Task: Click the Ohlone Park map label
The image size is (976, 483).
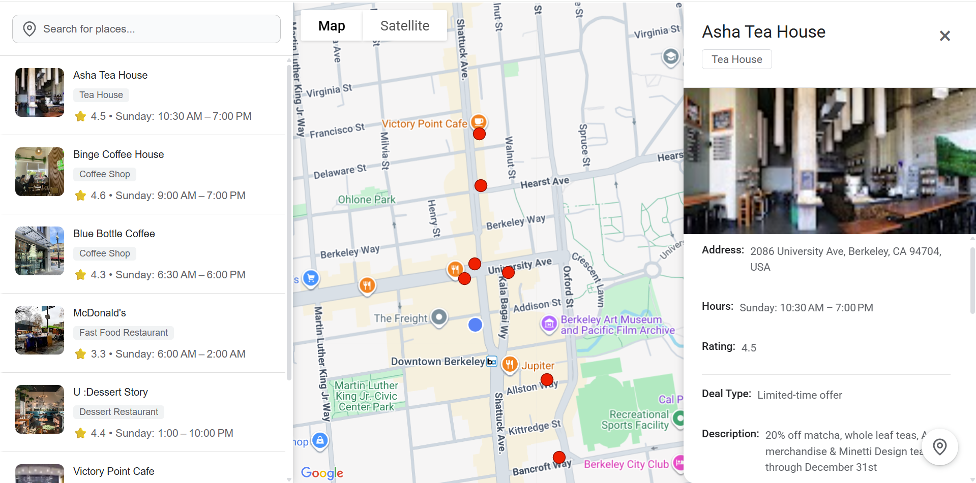Action: tap(367, 200)
